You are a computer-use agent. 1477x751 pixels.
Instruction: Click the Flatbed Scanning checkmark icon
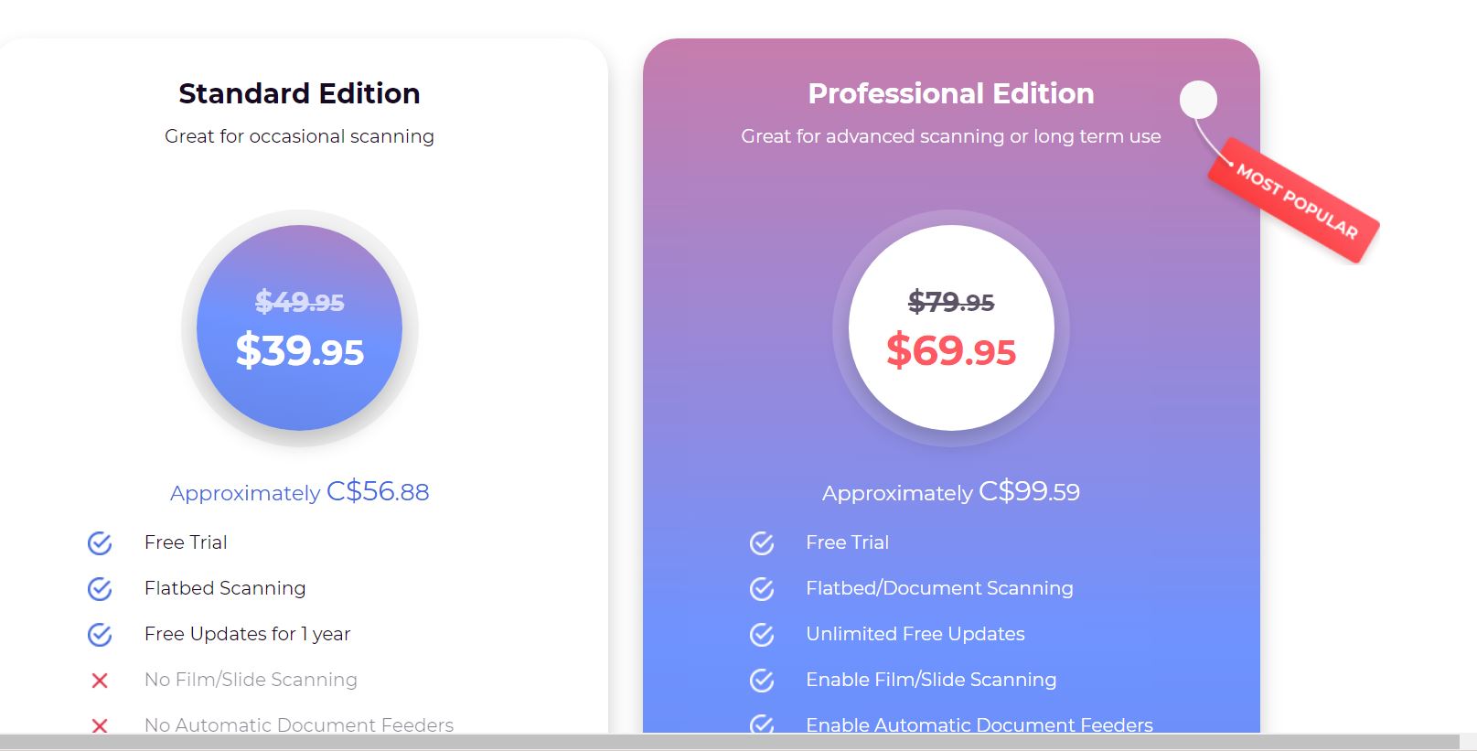[100, 589]
